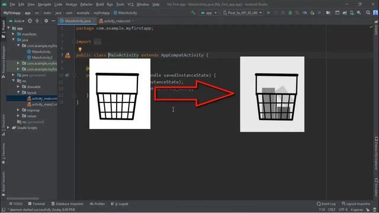Viewport: 379px width, 213px height.
Task: Open the File menu
Action: 12,4
